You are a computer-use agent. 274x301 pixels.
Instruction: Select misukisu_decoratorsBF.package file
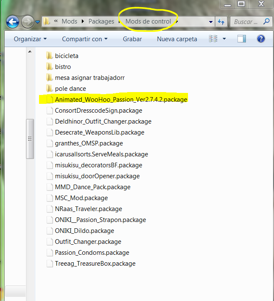point(99,165)
